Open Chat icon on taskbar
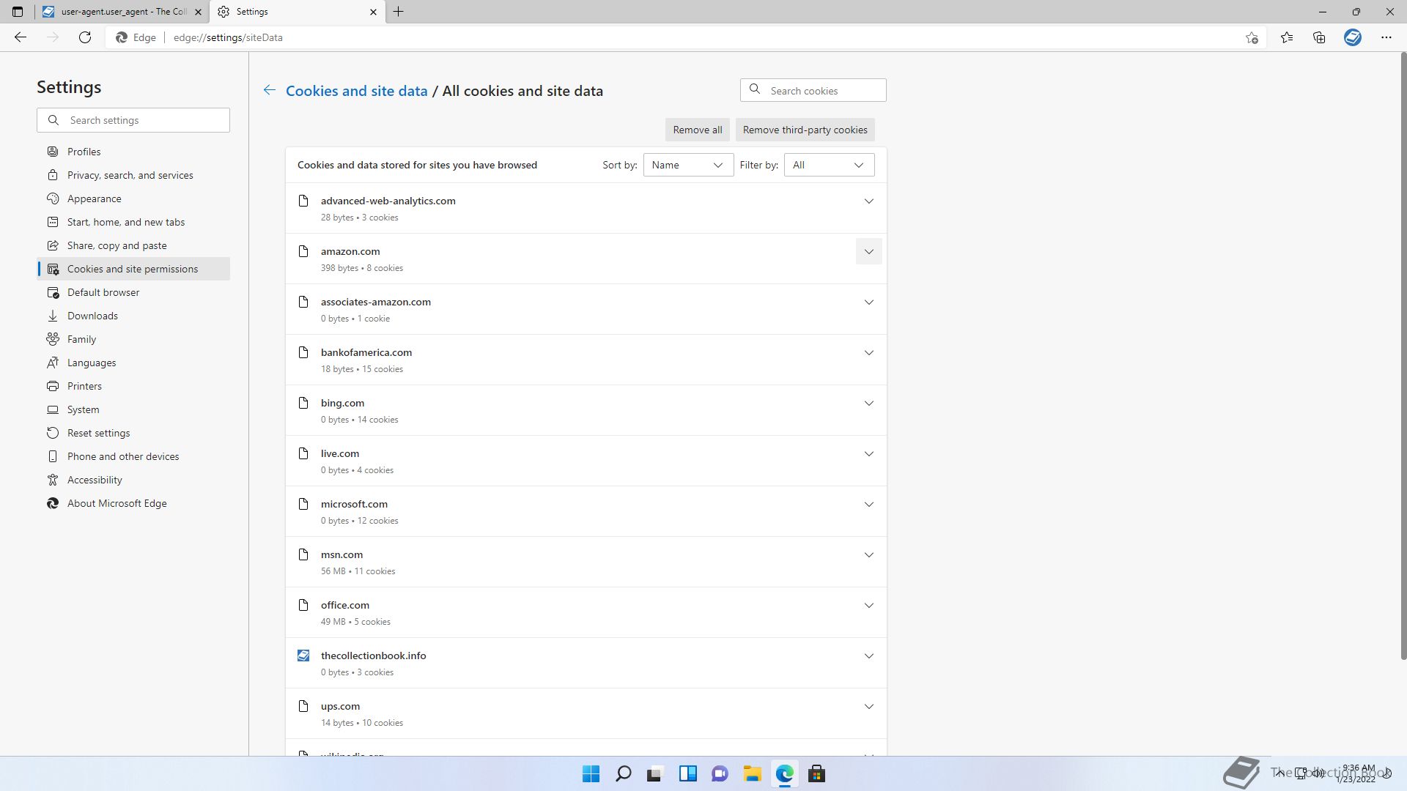This screenshot has height=791, width=1407. pos(720,773)
